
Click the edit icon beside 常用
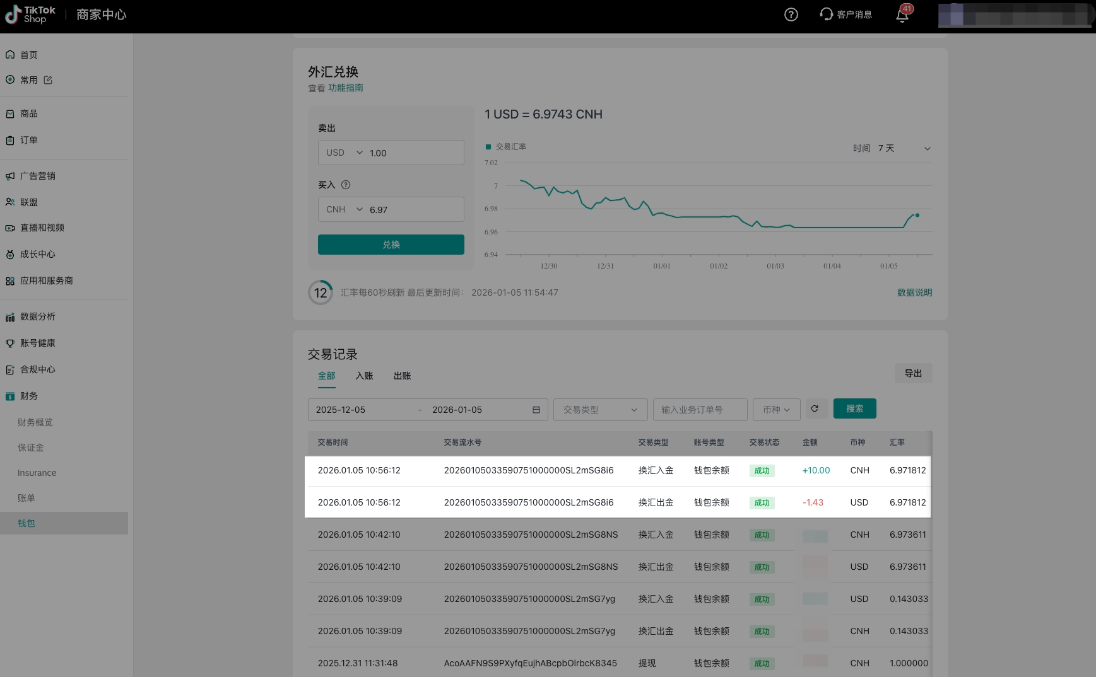point(48,80)
